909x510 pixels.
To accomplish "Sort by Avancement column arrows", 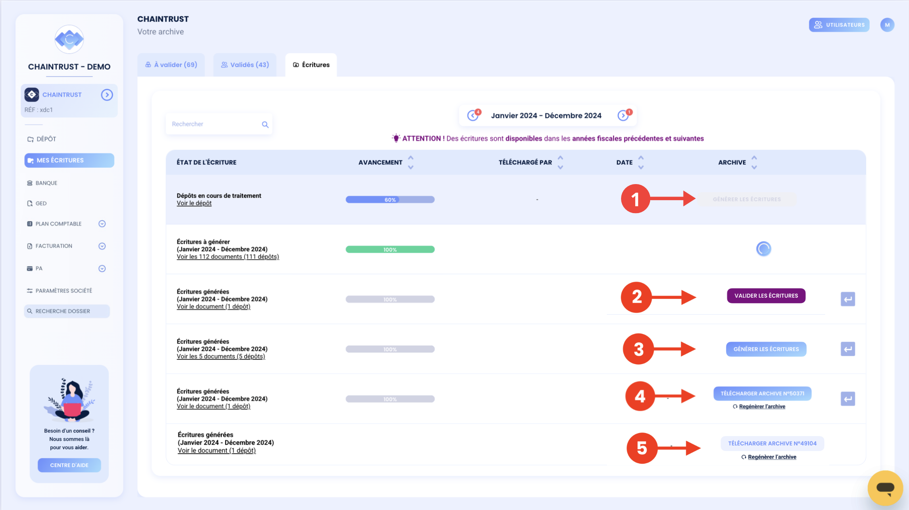I will [x=411, y=162].
